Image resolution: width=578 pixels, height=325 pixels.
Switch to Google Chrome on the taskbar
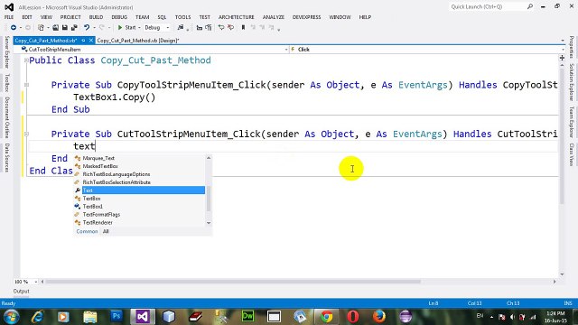tap(326, 317)
